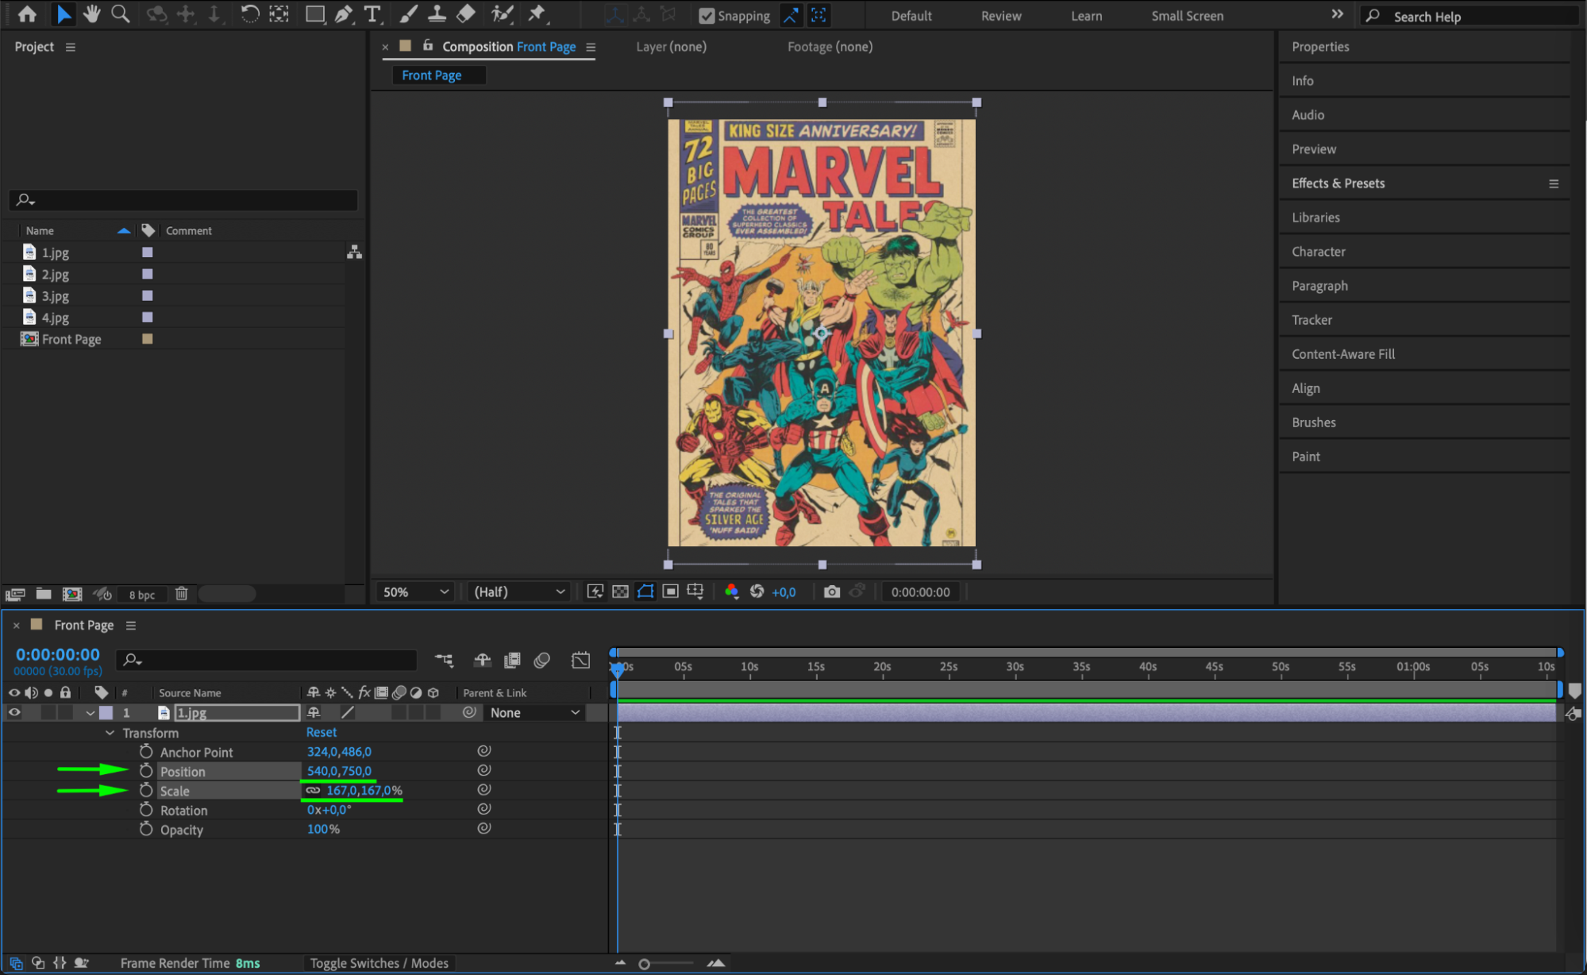This screenshot has width=1587, height=975.
Task: Open the 50% magnification dropdown
Action: point(416,592)
